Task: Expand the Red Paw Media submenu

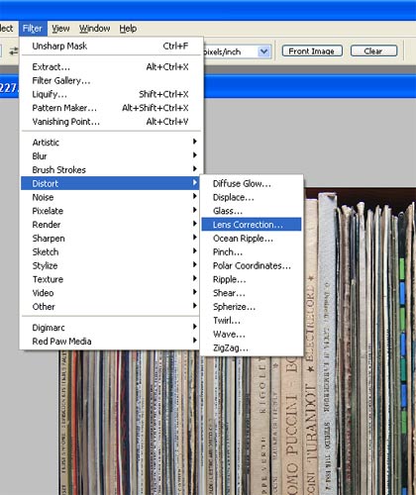Action: pos(110,342)
